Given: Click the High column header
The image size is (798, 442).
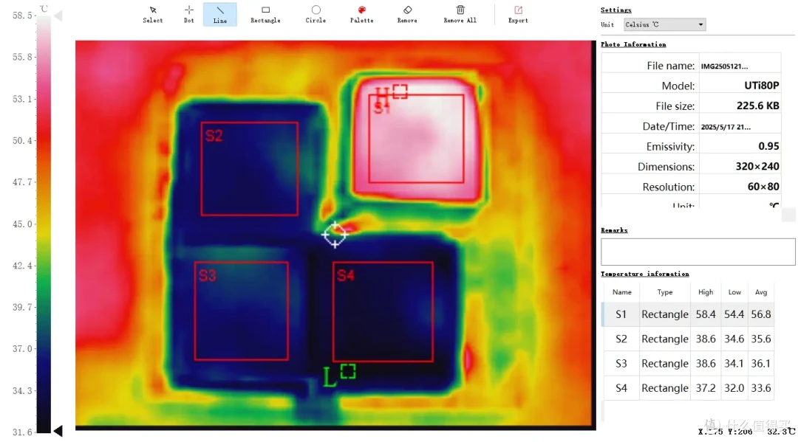Looking at the screenshot, I should point(706,292).
